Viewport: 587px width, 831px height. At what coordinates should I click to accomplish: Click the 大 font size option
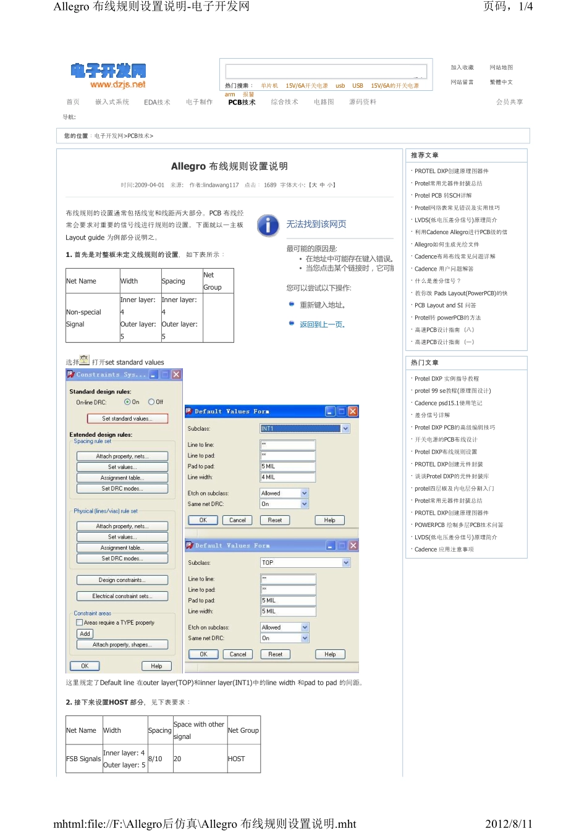(314, 185)
